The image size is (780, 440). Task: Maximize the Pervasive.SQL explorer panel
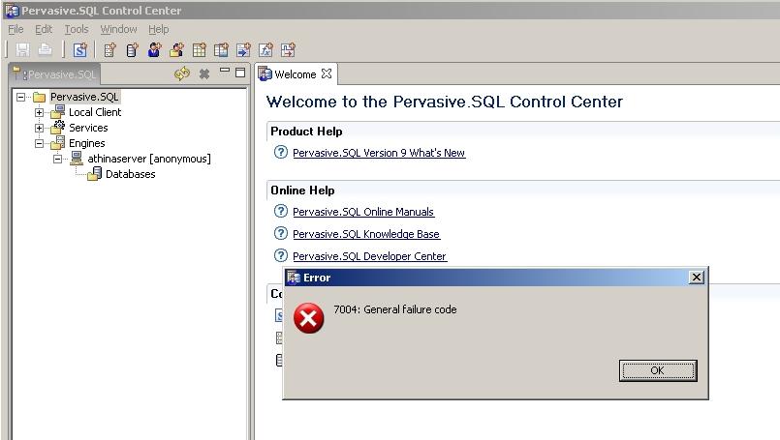(240, 73)
